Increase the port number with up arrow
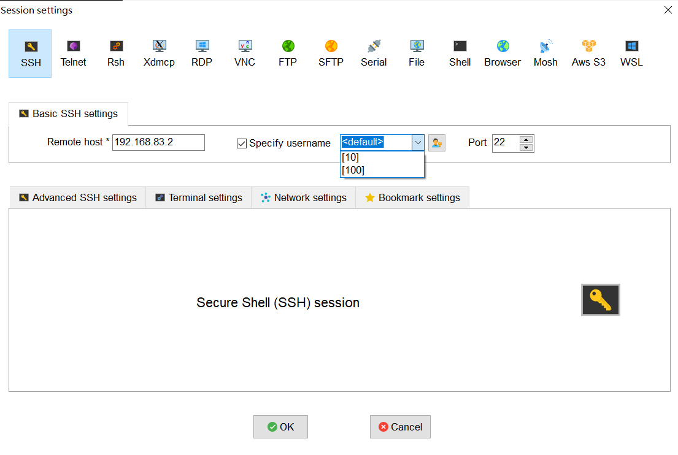This screenshot has height=455, width=678. 526,140
